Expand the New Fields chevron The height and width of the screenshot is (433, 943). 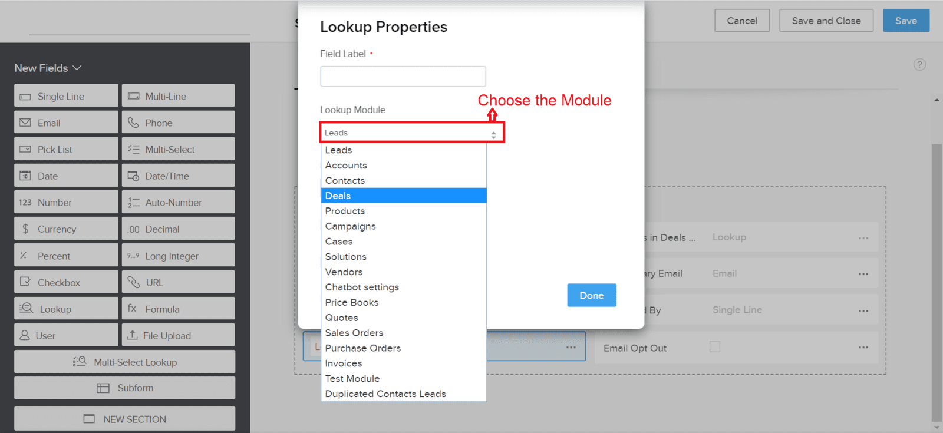point(77,68)
